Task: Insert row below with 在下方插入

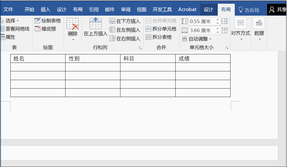Action: [x=125, y=21]
